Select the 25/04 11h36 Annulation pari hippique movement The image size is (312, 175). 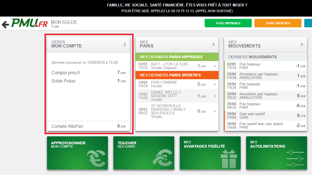(x=266, y=76)
